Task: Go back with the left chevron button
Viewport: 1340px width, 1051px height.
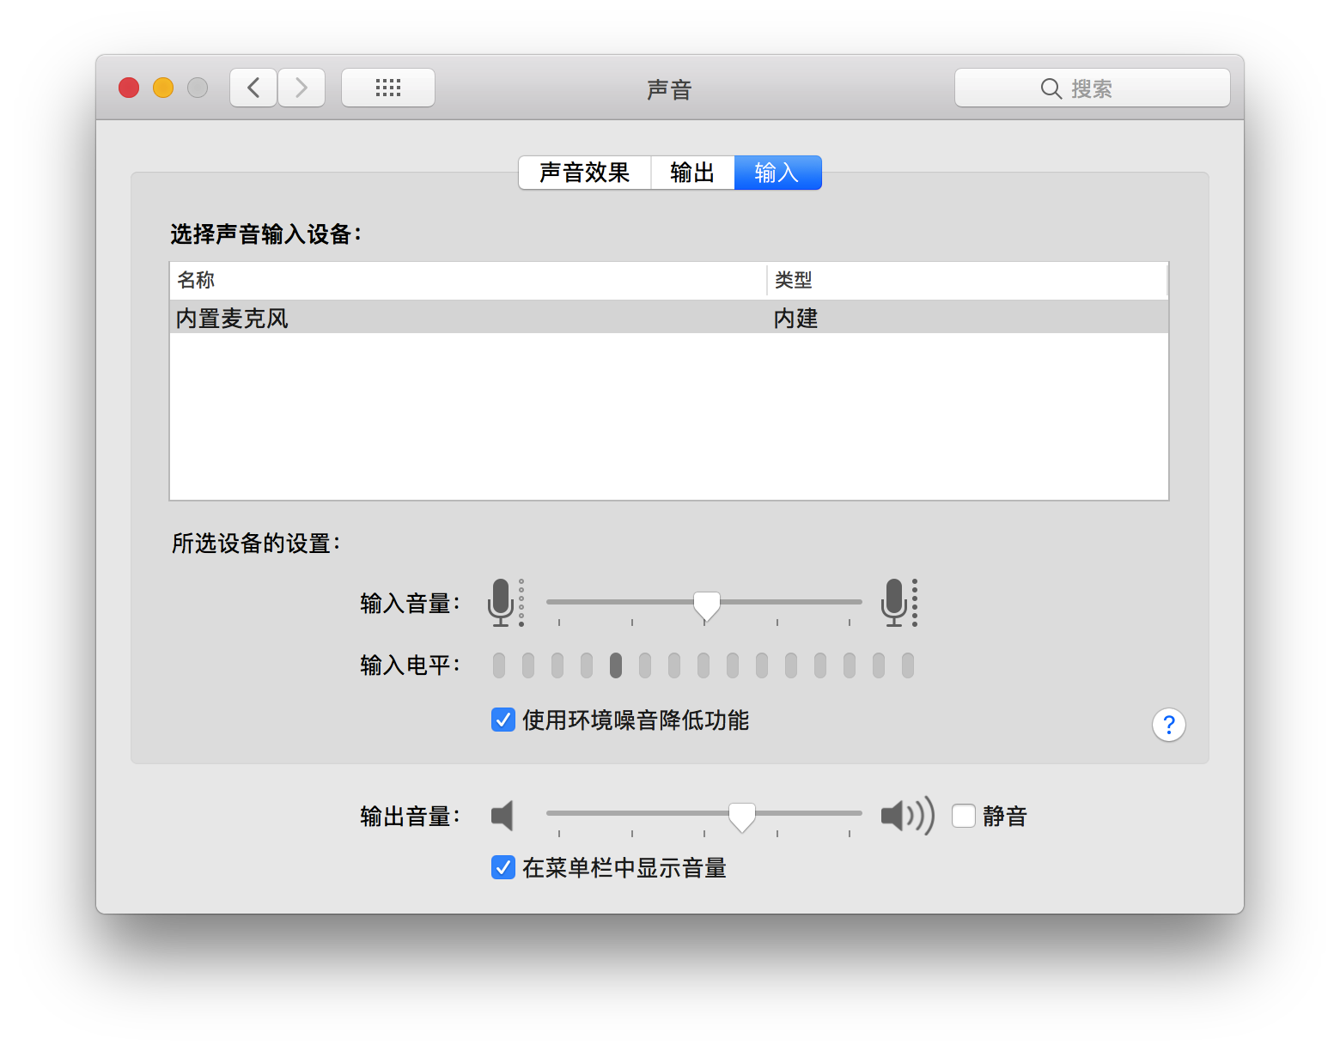Action: coord(253,88)
